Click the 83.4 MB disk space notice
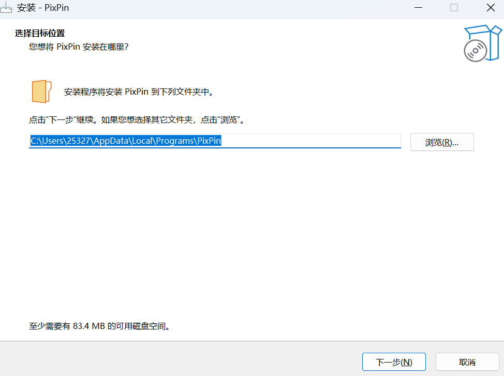The height and width of the screenshot is (376, 504). point(100,326)
